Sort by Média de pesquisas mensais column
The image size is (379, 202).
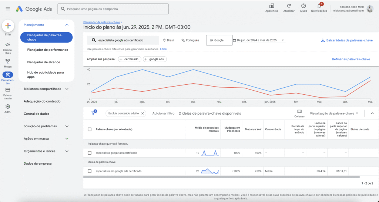coord(207,129)
